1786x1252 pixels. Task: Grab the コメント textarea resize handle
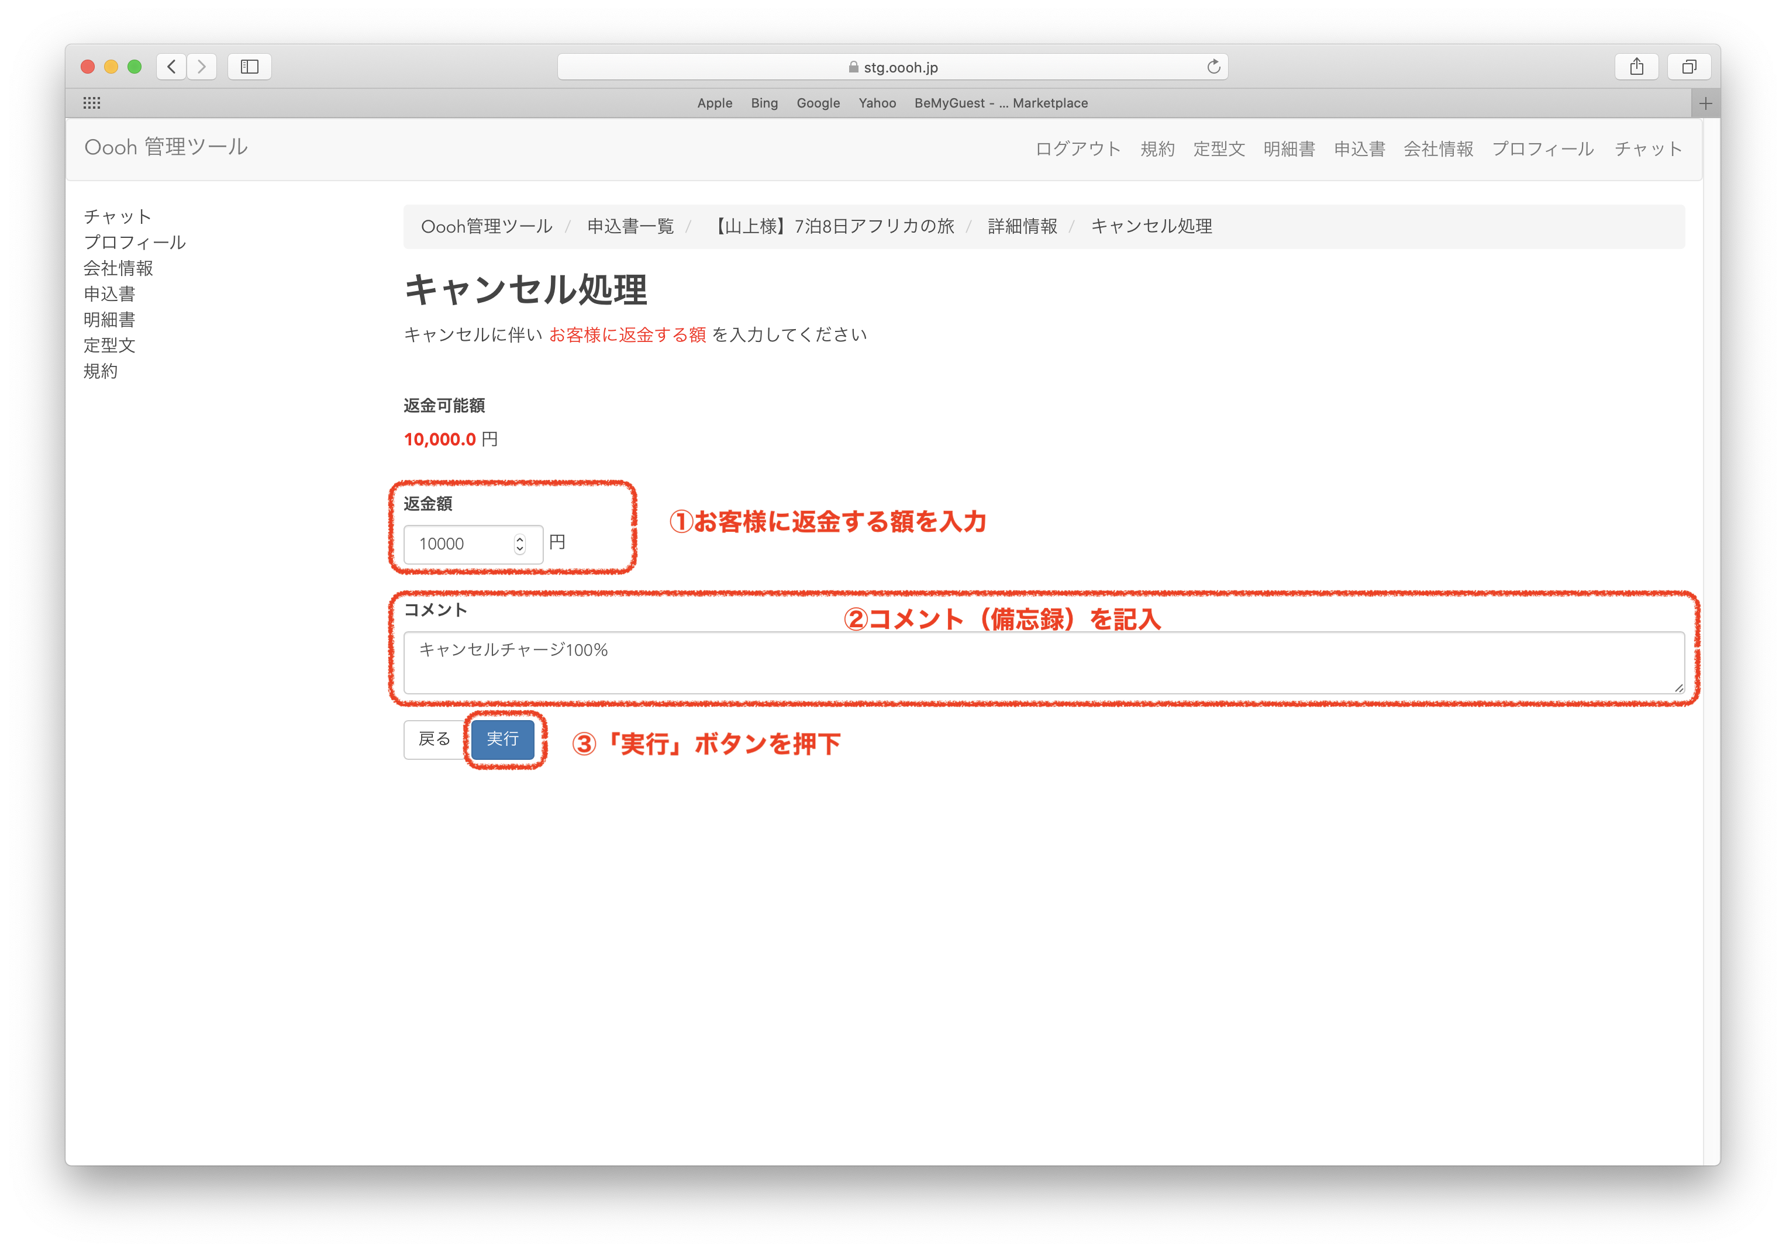click(x=1678, y=687)
